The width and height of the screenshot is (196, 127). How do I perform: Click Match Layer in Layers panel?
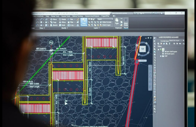pyautogui.click(x=105, y=25)
